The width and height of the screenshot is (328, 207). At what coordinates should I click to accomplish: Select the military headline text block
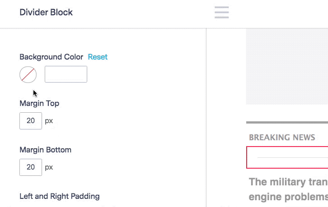point(288,189)
